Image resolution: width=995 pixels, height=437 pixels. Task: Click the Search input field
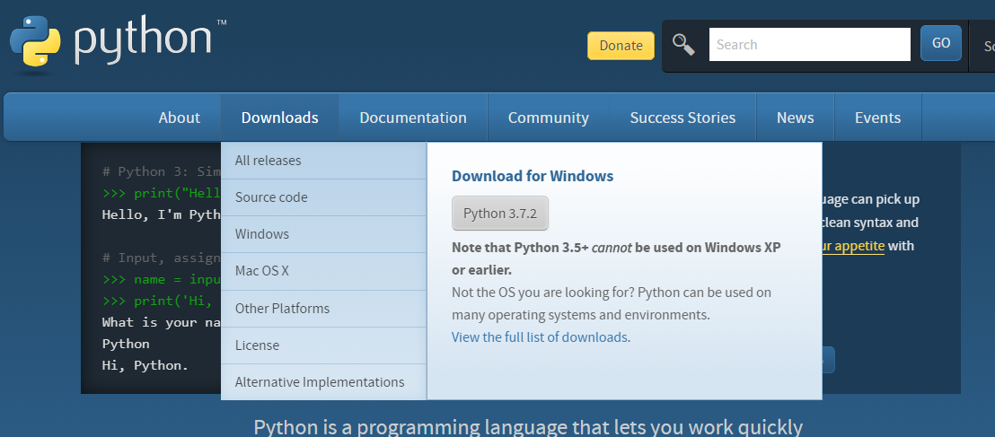pyautogui.click(x=809, y=44)
